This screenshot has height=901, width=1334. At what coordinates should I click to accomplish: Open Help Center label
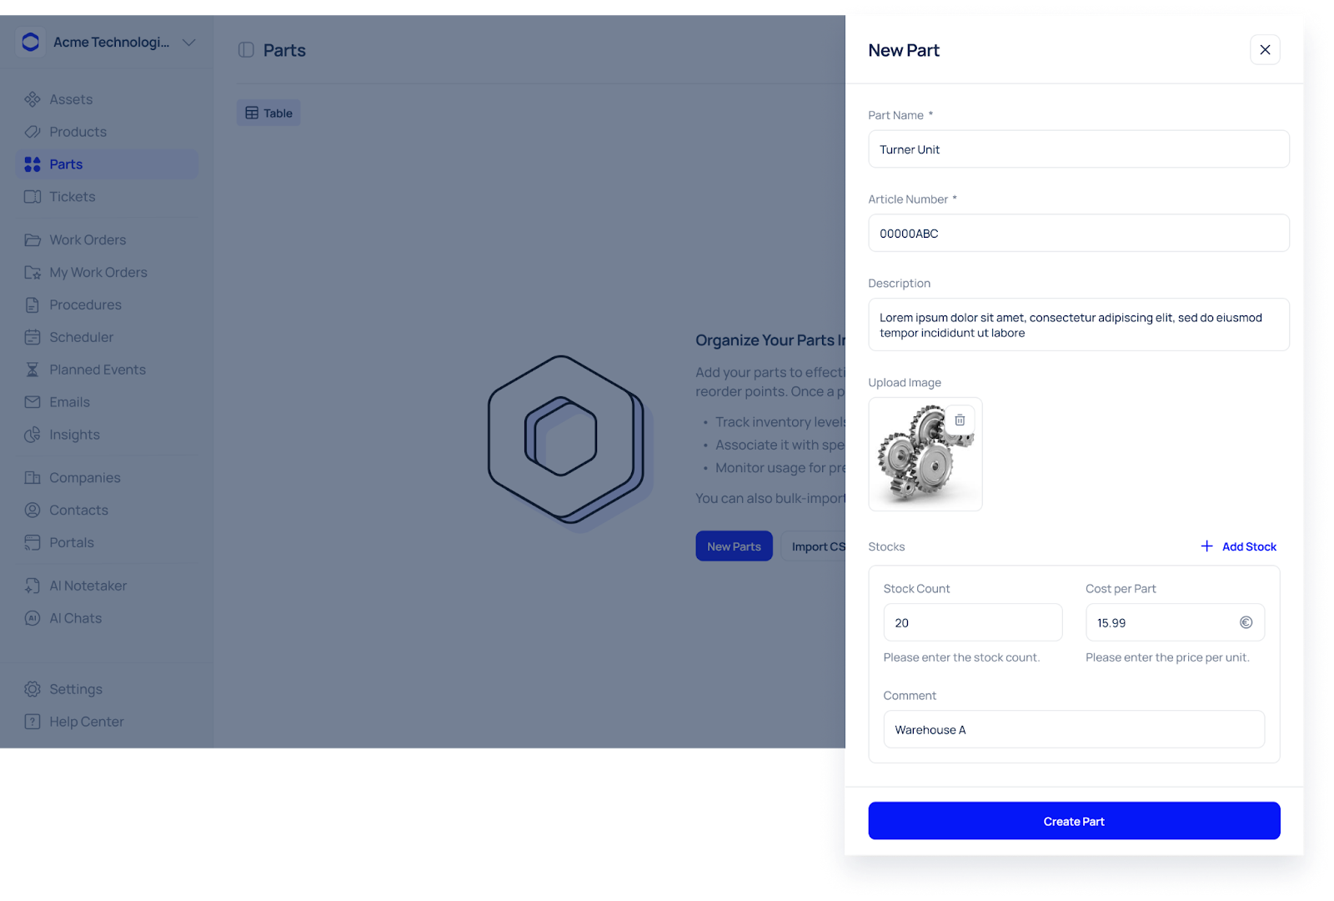click(87, 722)
